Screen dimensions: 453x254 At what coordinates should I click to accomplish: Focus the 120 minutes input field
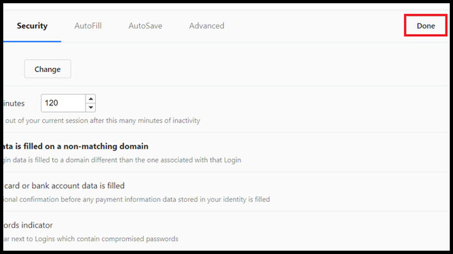(63, 103)
